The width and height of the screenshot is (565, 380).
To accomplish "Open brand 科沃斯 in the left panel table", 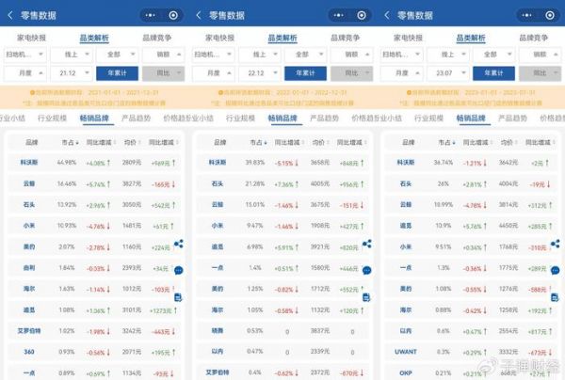I will 32,163.
